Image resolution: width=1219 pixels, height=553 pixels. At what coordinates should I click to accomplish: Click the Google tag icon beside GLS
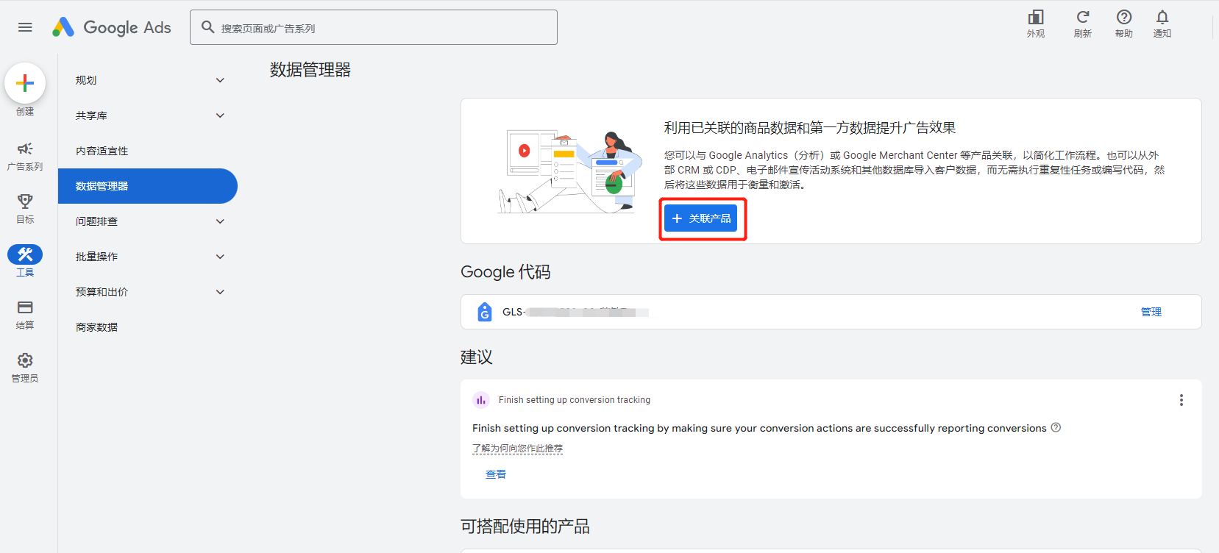(485, 312)
